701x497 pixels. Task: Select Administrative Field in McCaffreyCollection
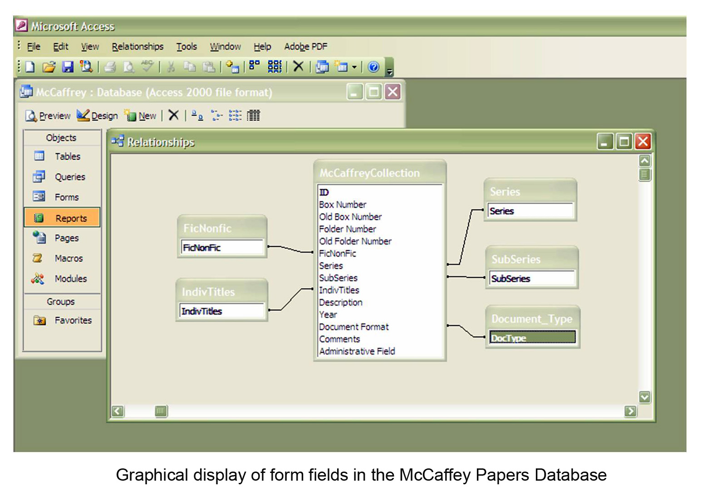click(x=380, y=351)
